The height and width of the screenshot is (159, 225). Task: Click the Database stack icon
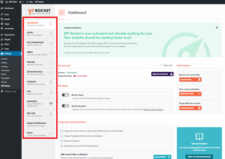click(x=51, y=83)
